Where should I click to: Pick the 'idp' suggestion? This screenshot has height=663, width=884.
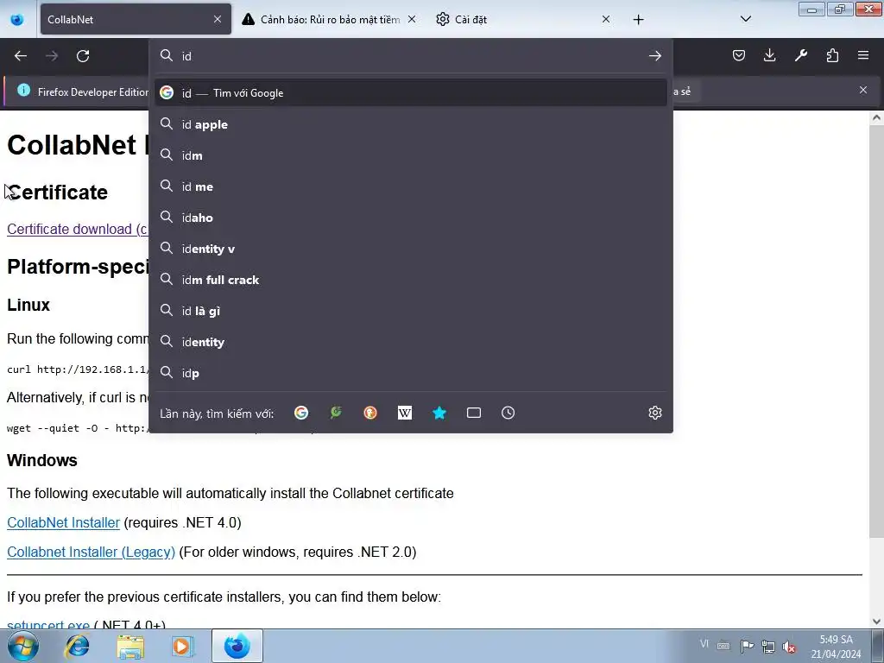point(411,373)
